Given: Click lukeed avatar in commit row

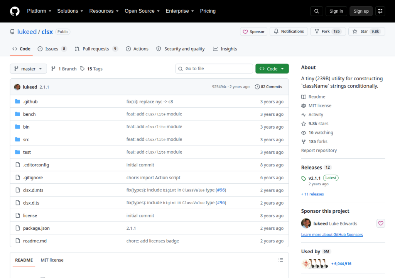Looking at the screenshot, I should (17, 87).
